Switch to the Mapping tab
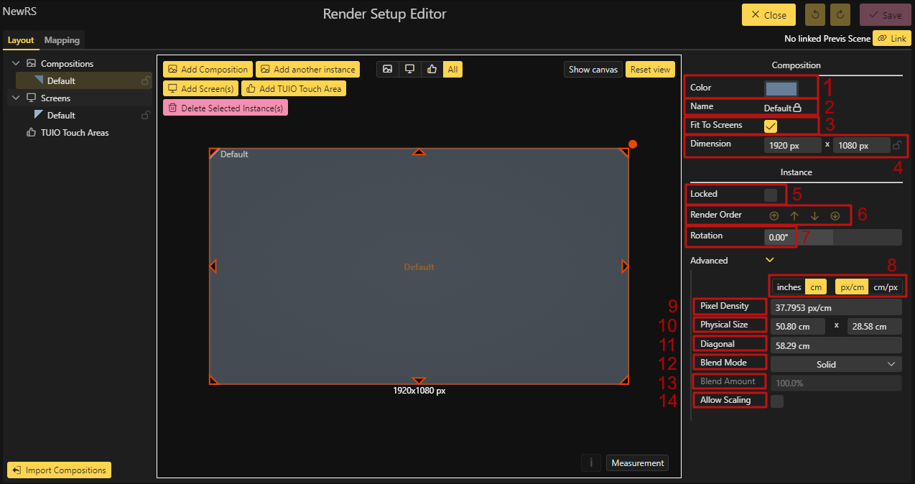915x484 pixels. click(x=62, y=40)
